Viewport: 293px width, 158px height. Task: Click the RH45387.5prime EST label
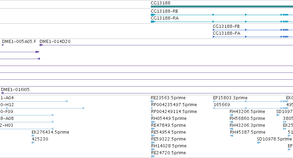(x=248, y=132)
